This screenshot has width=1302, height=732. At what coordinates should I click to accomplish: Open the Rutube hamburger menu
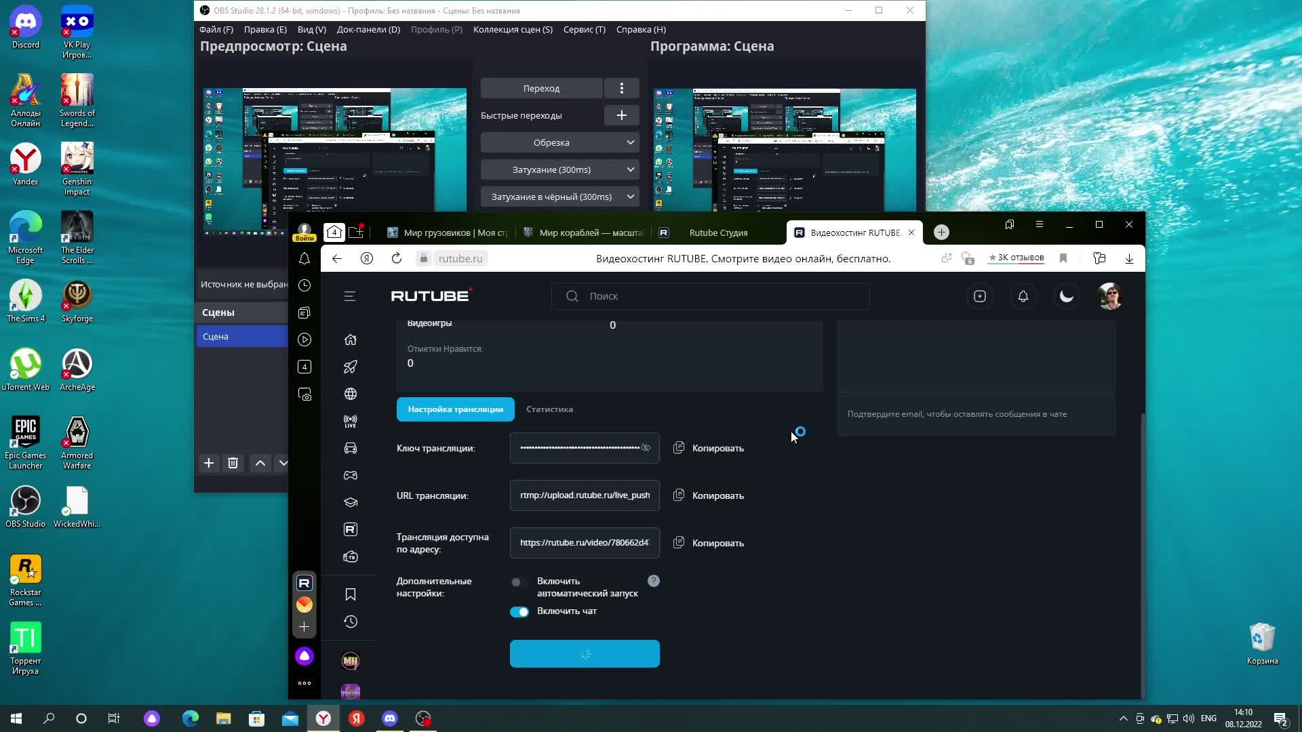tap(350, 296)
